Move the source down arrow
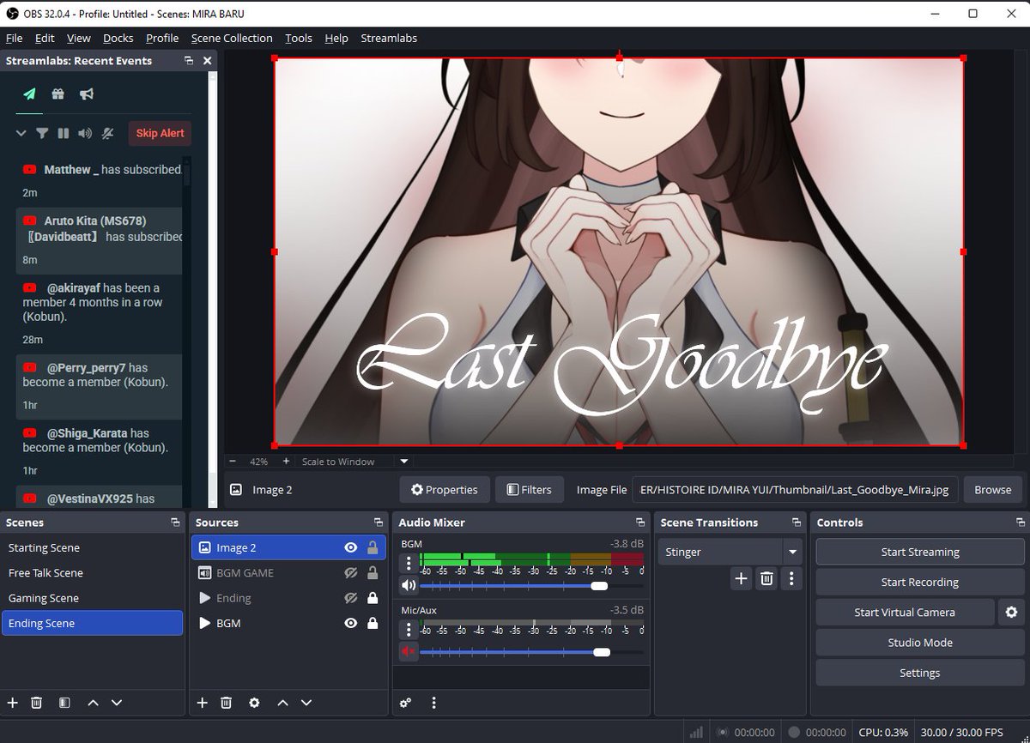 (x=306, y=703)
